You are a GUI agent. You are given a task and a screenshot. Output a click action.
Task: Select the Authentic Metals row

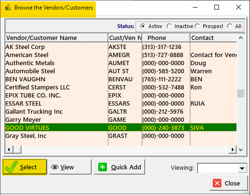tap(121, 63)
